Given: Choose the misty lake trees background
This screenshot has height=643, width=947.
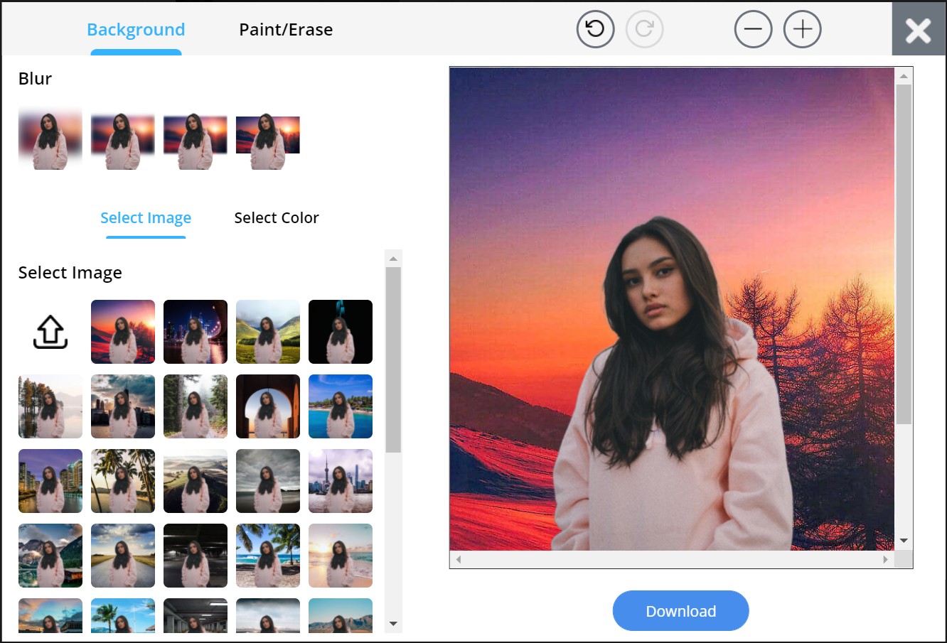Looking at the screenshot, I should [50, 406].
